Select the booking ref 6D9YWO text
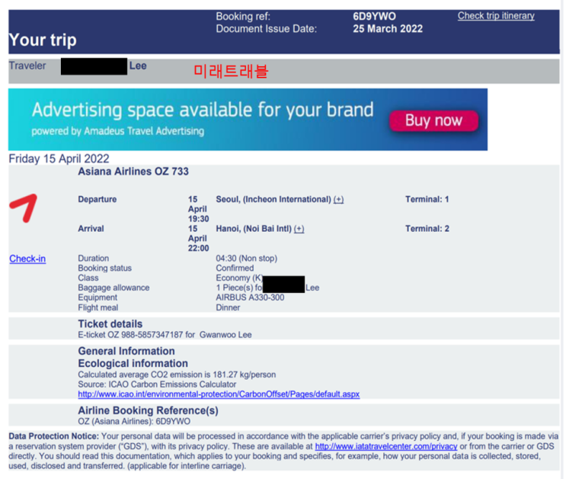This screenshot has width=566, height=479. (x=374, y=16)
